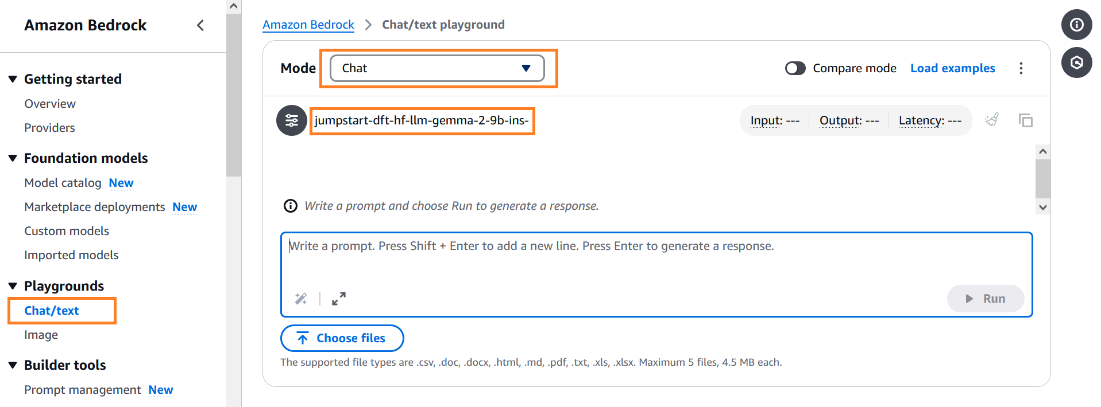Collapse the Getting started section

click(x=13, y=79)
